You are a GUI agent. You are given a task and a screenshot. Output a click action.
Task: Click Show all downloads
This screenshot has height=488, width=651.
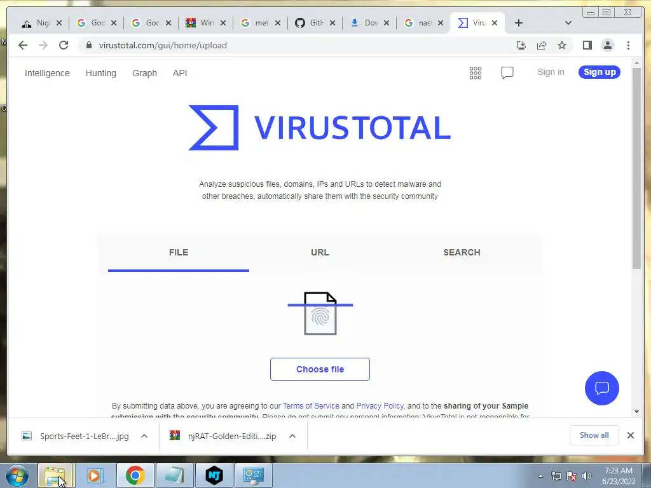click(x=594, y=435)
